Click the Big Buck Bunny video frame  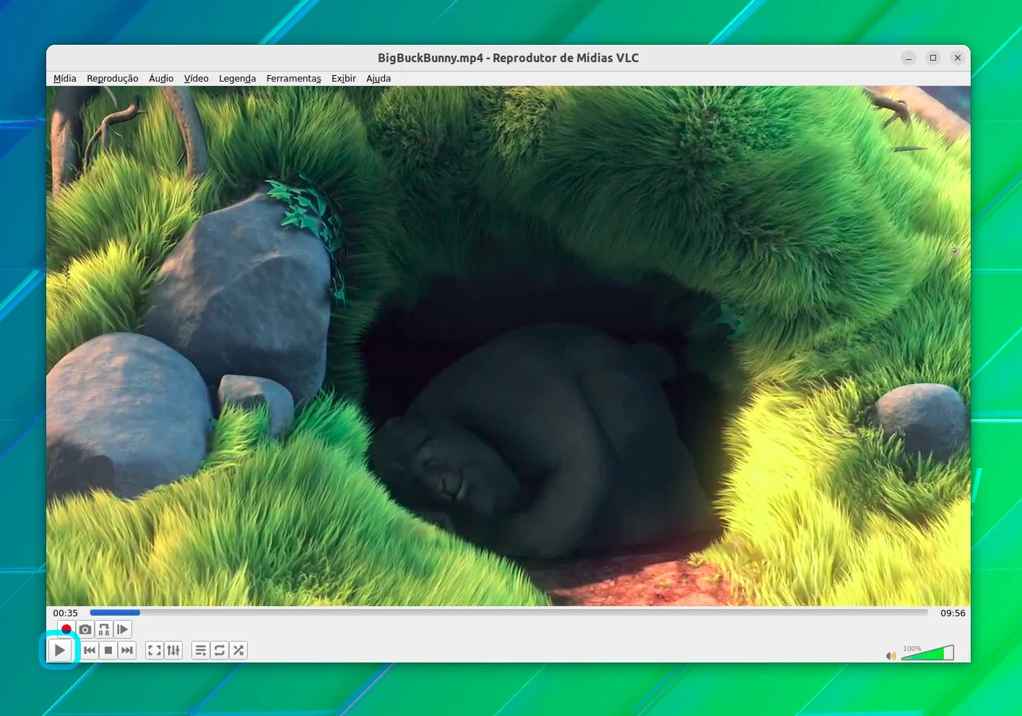click(x=508, y=346)
